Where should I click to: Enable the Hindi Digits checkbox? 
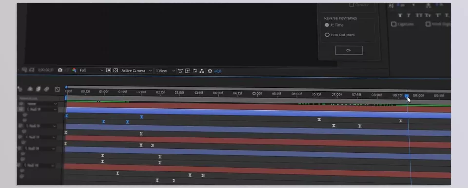[428, 24]
